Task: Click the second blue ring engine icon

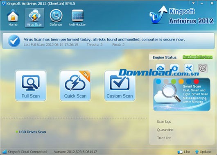Action: [x=174, y=68]
